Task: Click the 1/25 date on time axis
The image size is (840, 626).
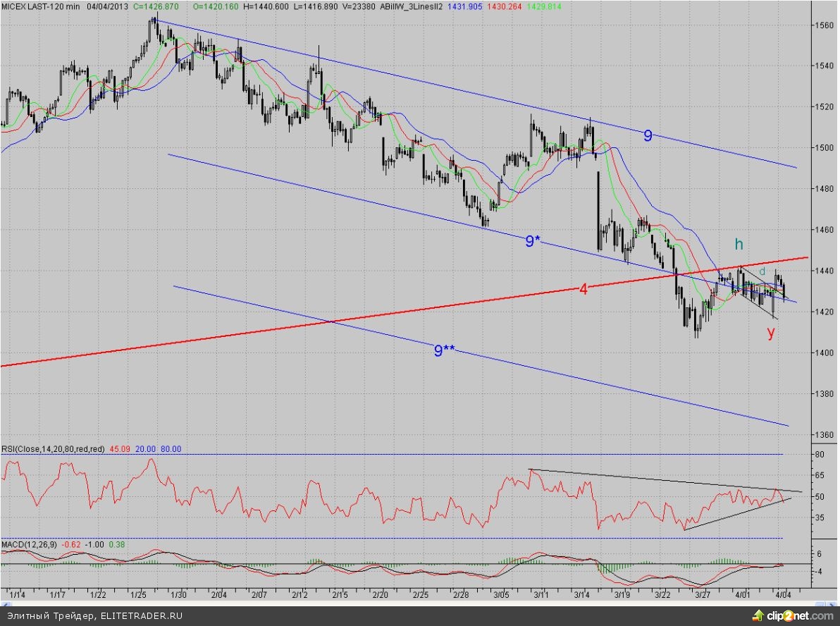Action: 140,594
